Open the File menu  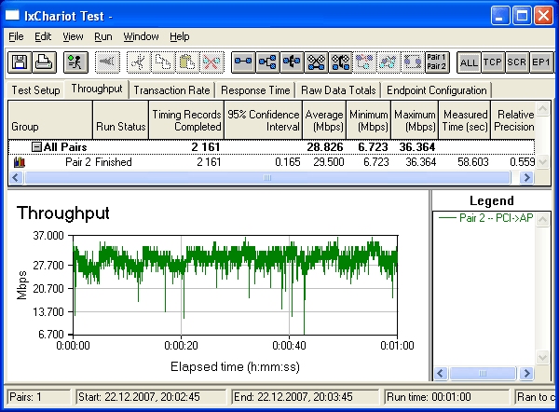(x=16, y=36)
